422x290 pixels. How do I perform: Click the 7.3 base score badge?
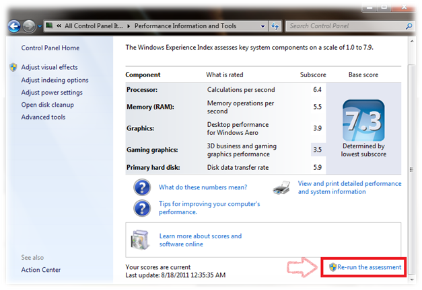[x=363, y=121]
